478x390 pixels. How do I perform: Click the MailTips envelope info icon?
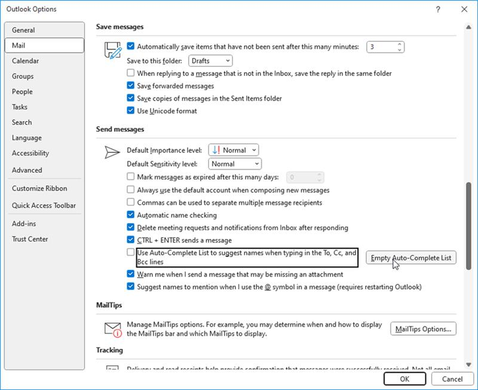tap(113, 330)
